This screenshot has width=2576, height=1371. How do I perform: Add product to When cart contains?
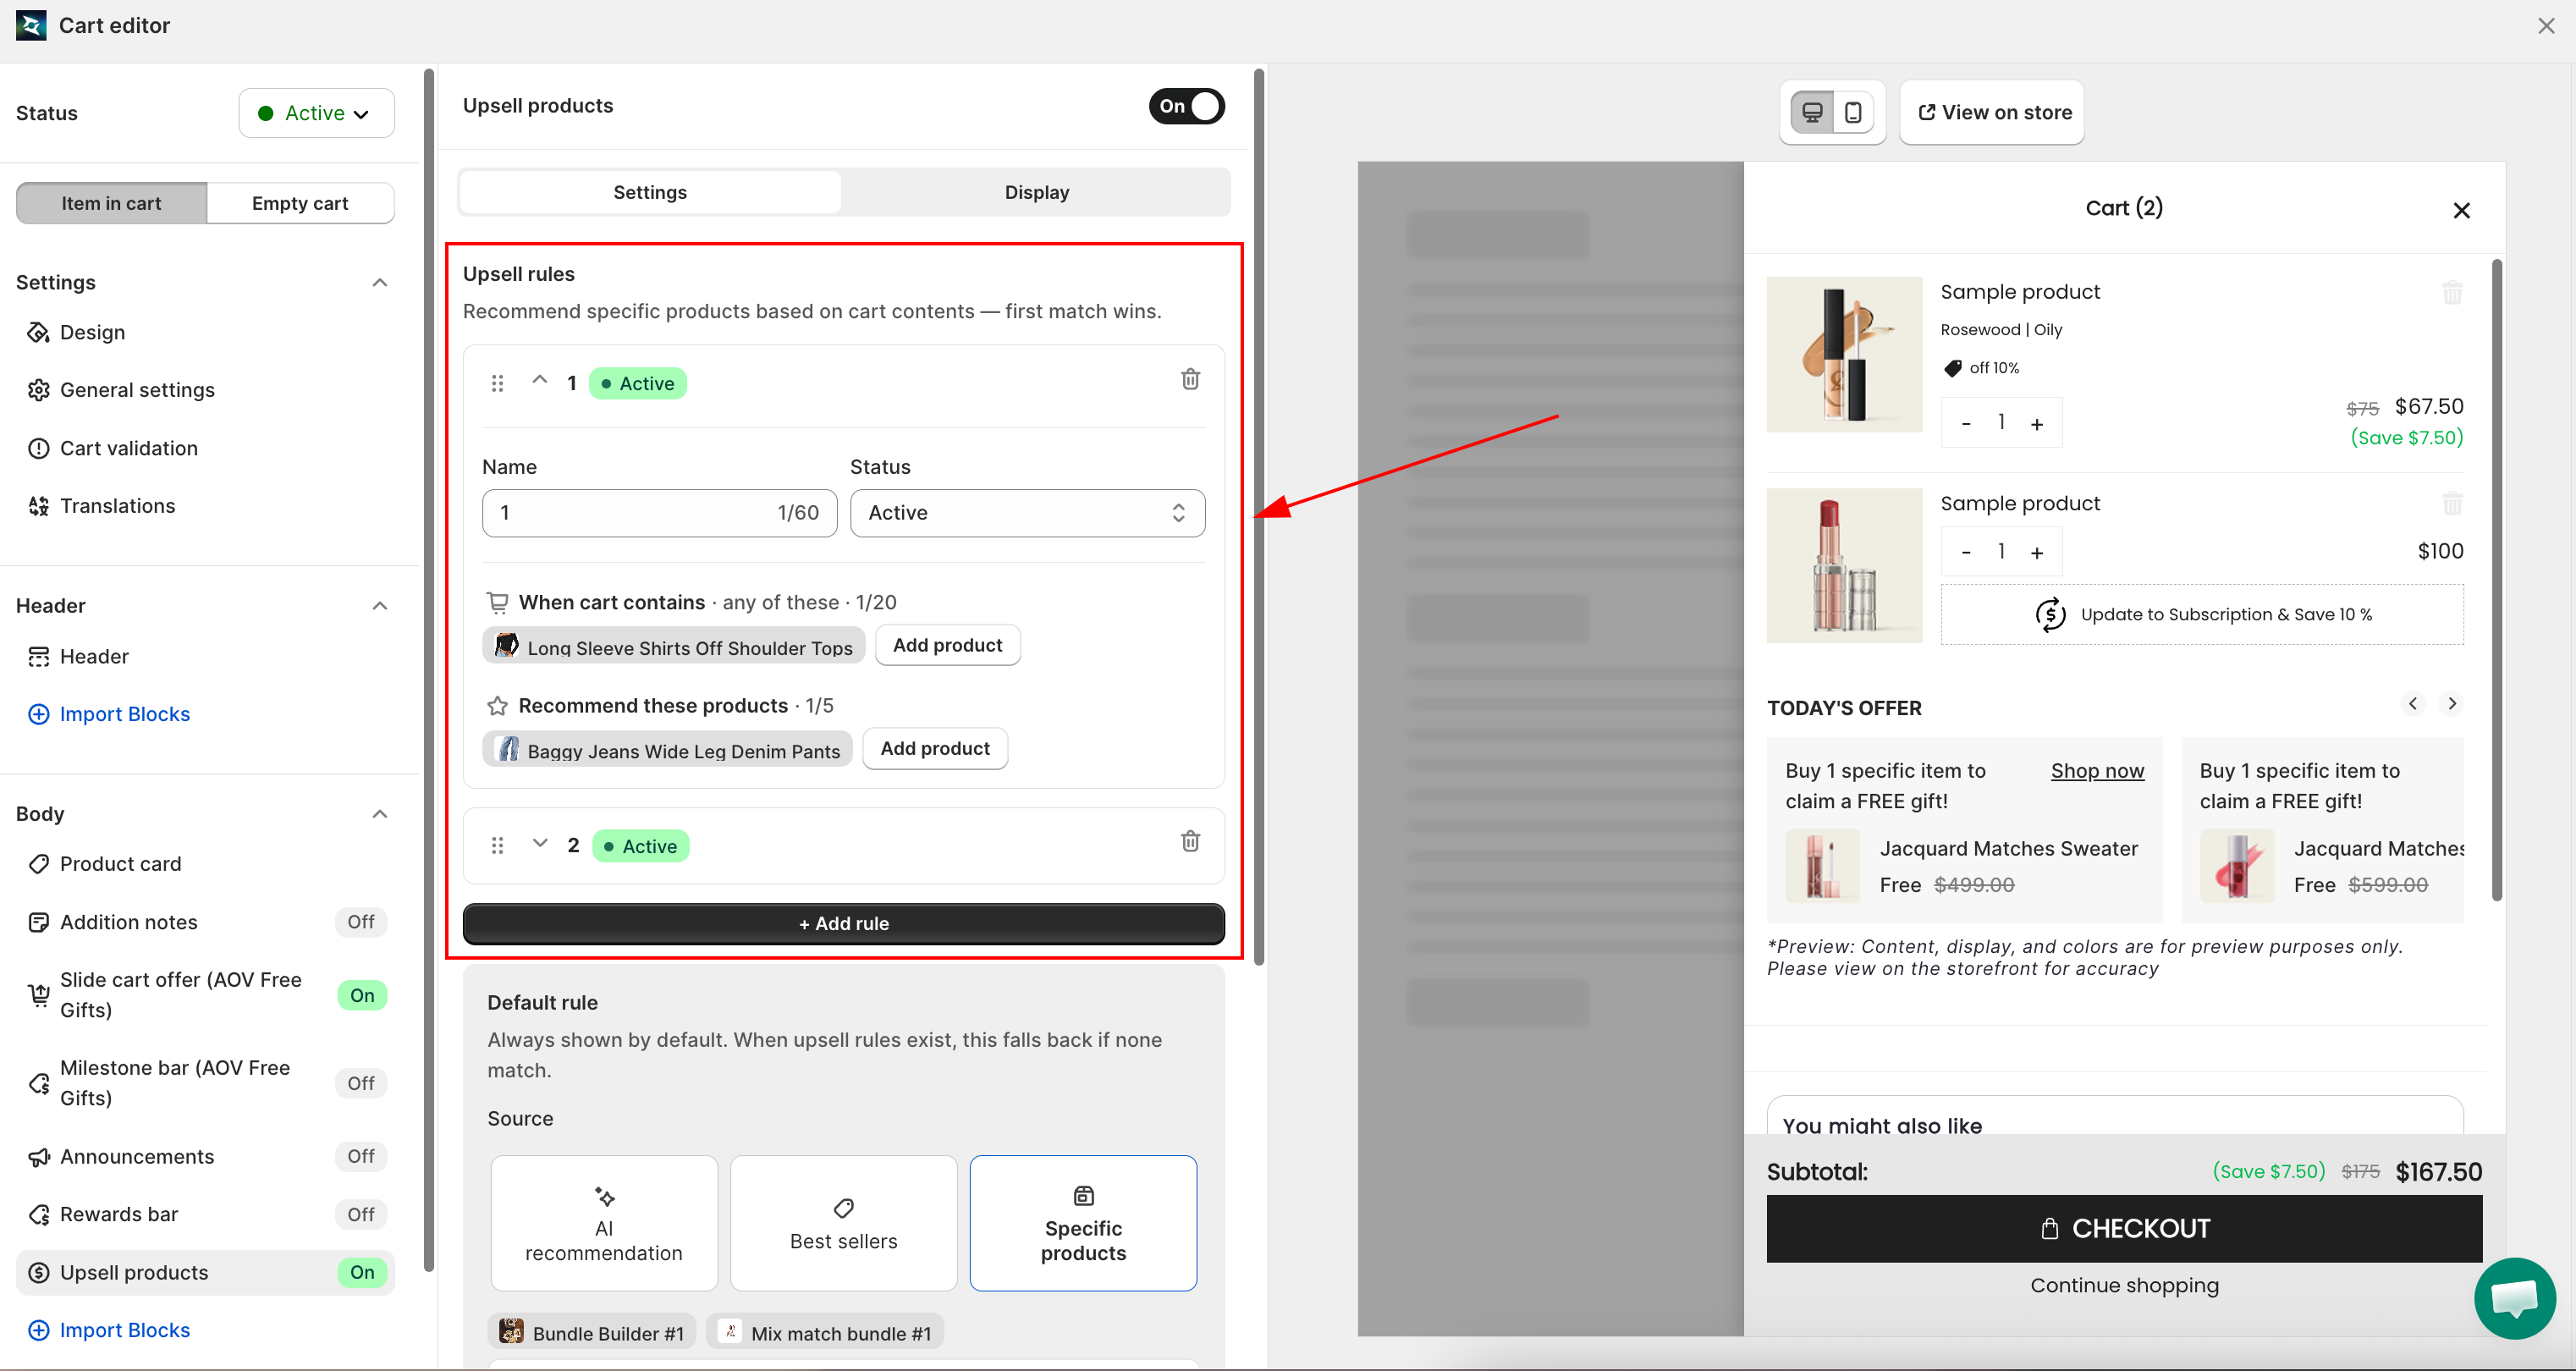pyautogui.click(x=947, y=645)
